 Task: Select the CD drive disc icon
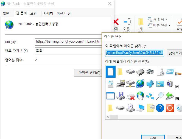pos(130,108)
